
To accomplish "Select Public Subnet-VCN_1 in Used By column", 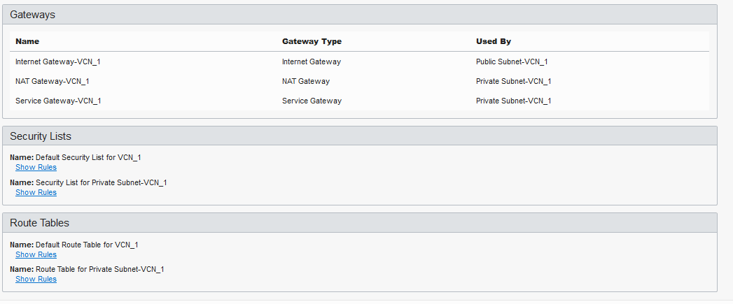I will pyautogui.click(x=512, y=61).
